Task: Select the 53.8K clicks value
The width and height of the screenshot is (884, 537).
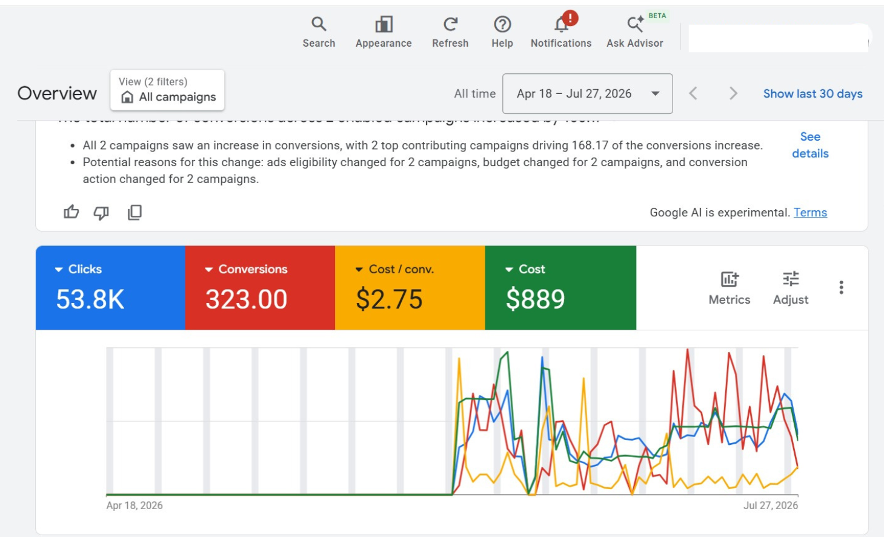Action: (x=90, y=299)
